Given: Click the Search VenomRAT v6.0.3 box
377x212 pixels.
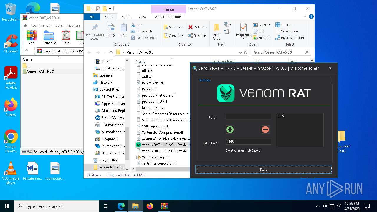Looking at the screenshot, I should 281,52.
